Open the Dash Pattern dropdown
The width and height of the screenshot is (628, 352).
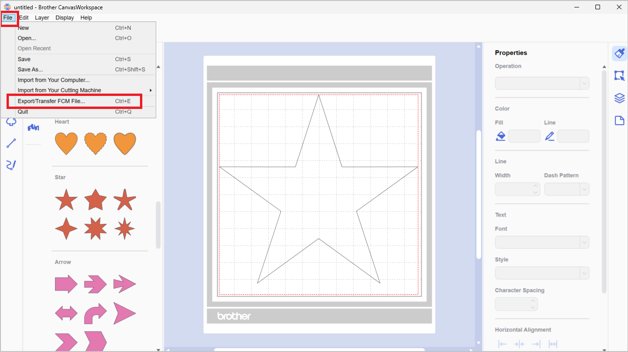(566, 190)
